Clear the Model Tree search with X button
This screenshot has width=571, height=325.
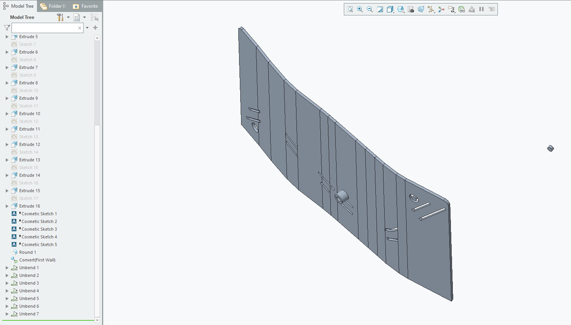79,27
